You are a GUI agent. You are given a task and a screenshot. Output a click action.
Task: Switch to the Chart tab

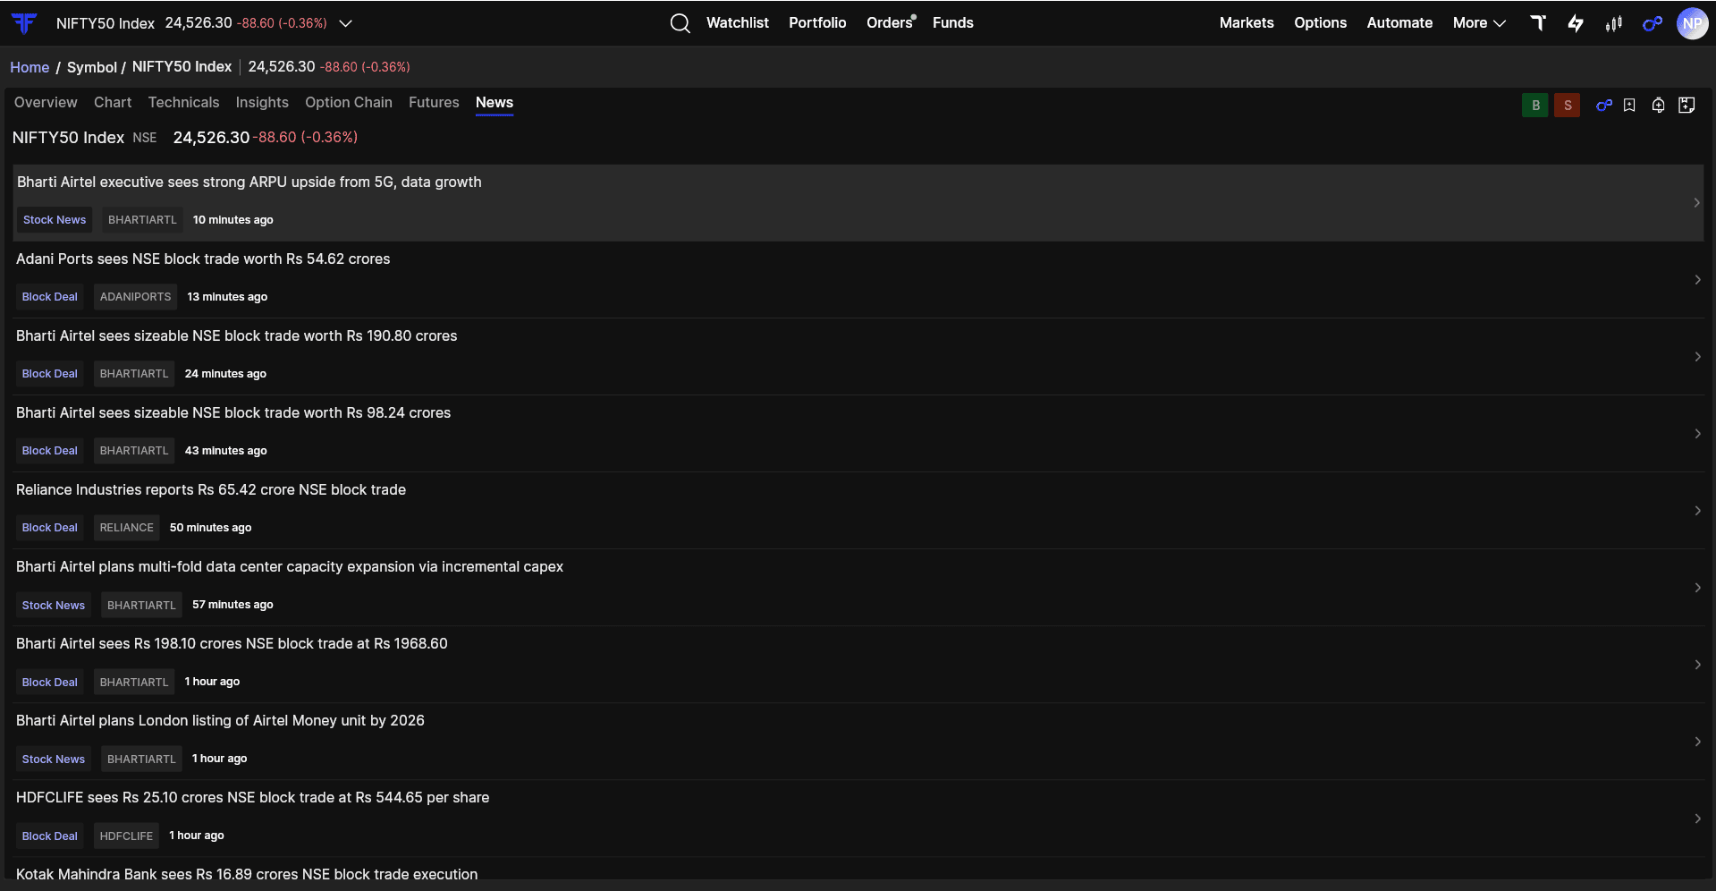[x=113, y=103]
